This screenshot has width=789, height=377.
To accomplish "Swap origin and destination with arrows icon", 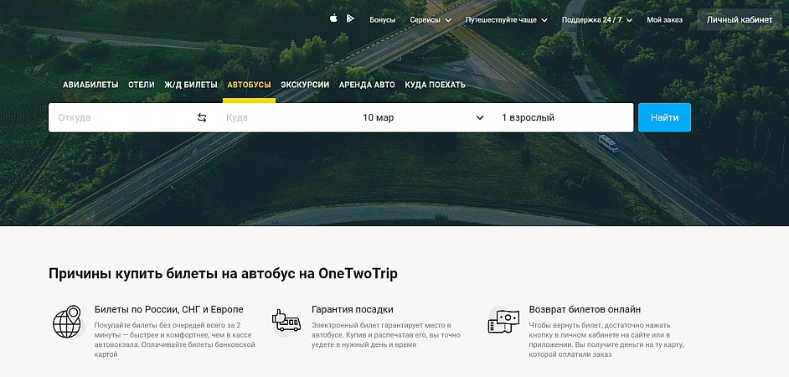I will (202, 118).
